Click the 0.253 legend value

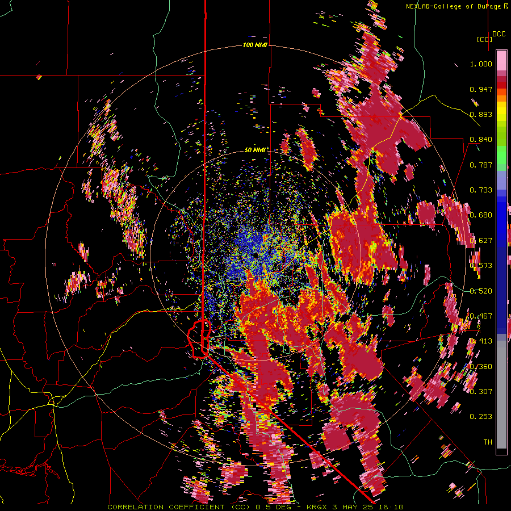[481, 417]
